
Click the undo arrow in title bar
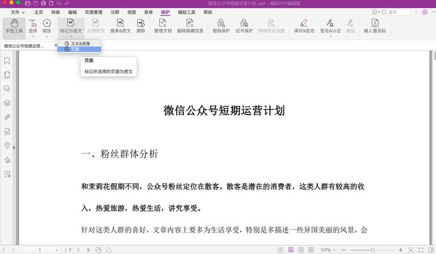59,4
